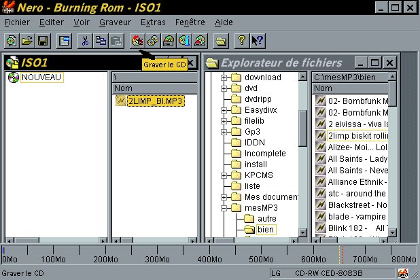This screenshot has height=280, width=420.
Task: Click the Nero icon in status bar
Action: click(x=403, y=273)
